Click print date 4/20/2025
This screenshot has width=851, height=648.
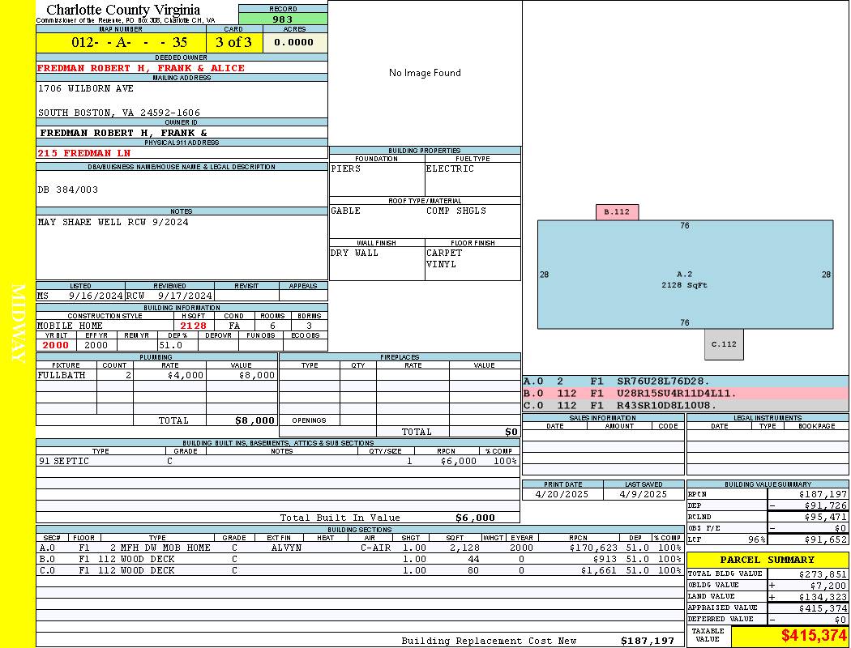click(562, 495)
